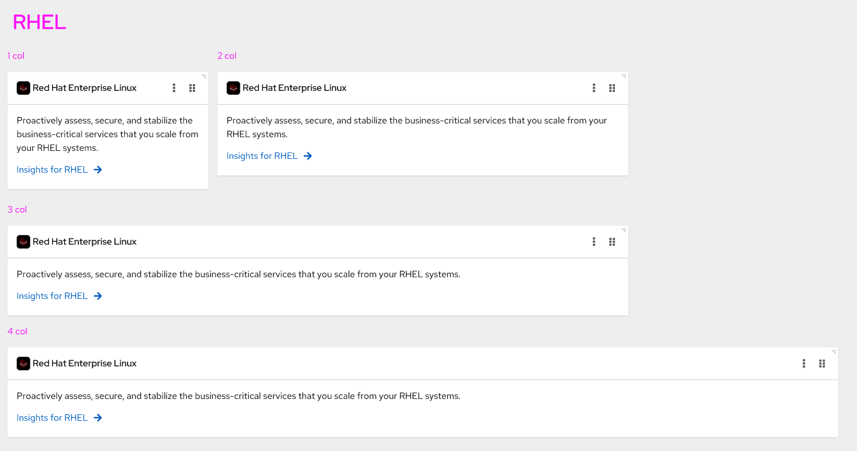Follow Insights for RHEL link, 3 col card
This screenshot has height=451, width=857.
(52, 296)
